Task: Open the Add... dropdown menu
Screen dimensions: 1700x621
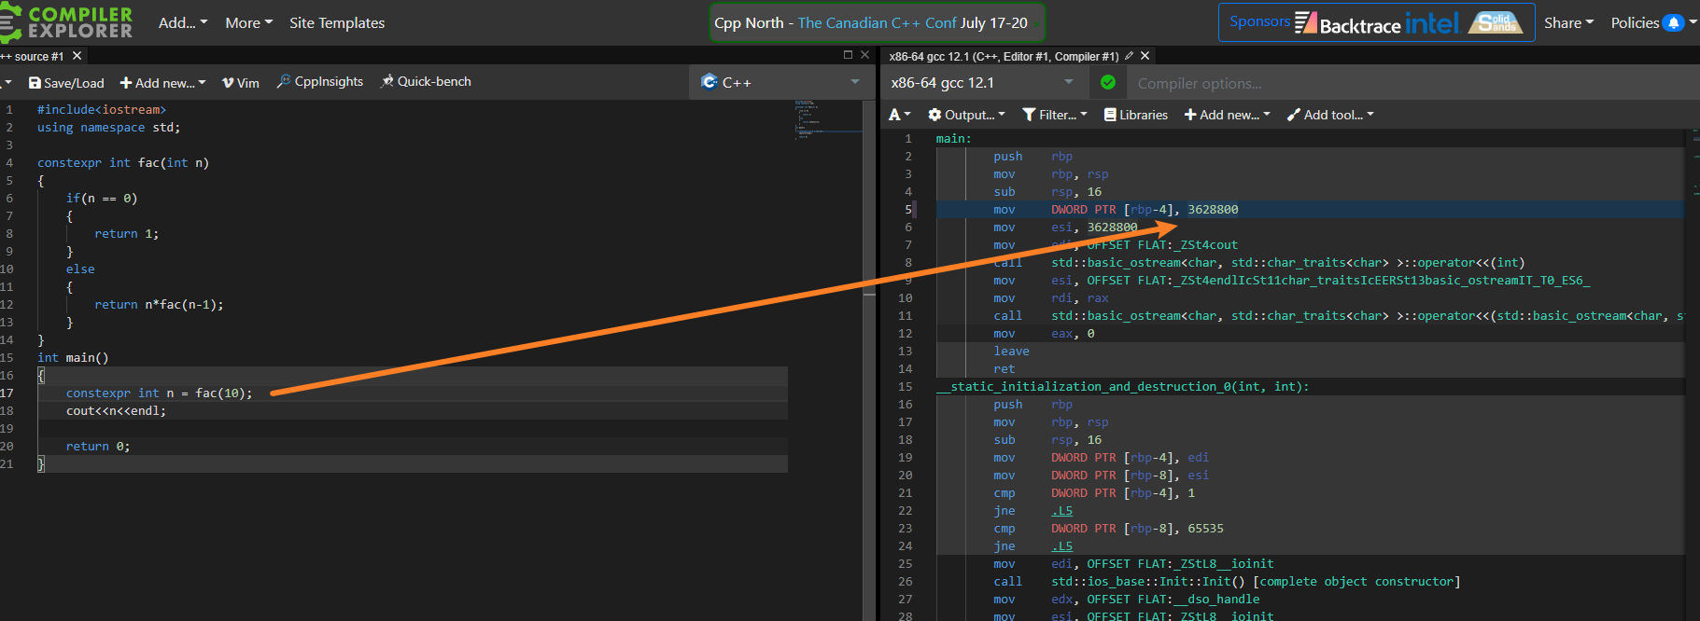Action: tap(183, 22)
